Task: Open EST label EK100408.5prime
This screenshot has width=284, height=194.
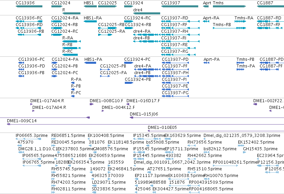Action: click(x=106, y=136)
